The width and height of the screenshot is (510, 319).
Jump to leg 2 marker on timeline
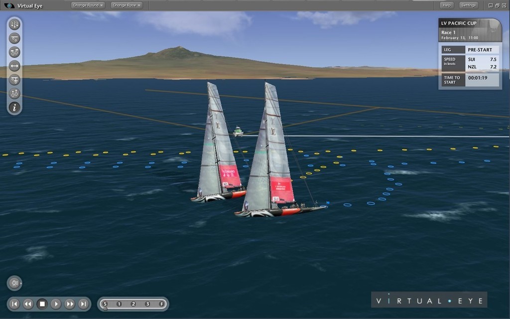(133, 304)
